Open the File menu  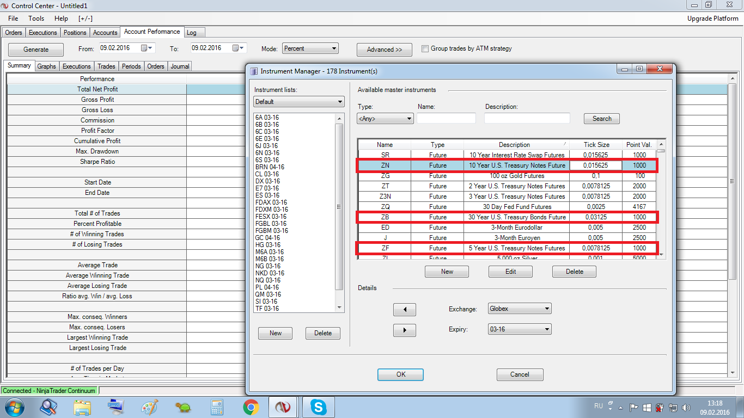tap(13, 19)
